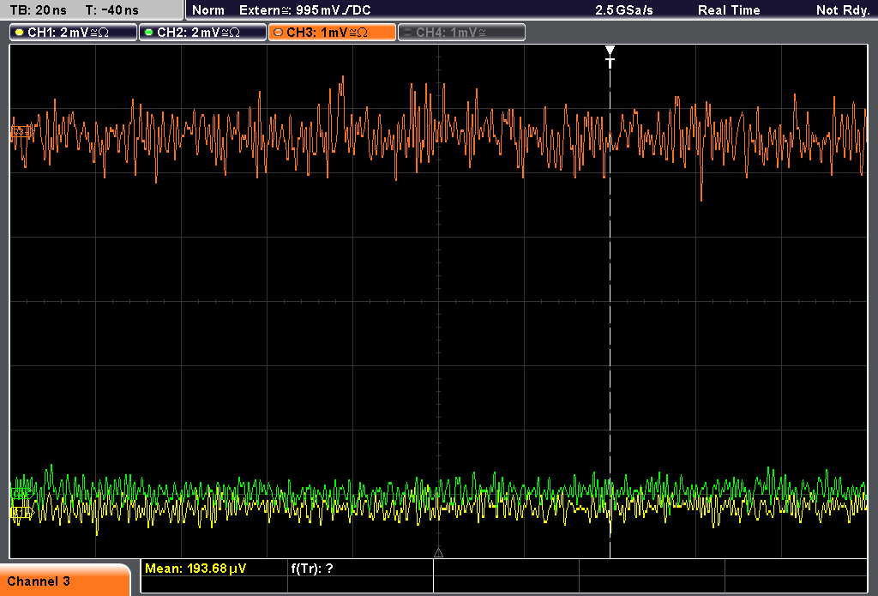This screenshot has height=596, width=878.
Task: Select the CH2 2mV channel tab
Action: click(x=202, y=33)
